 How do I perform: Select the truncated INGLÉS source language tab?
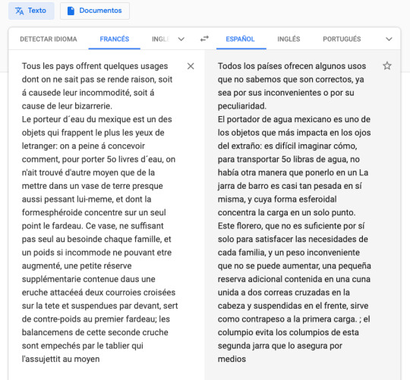pyautogui.click(x=160, y=39)
